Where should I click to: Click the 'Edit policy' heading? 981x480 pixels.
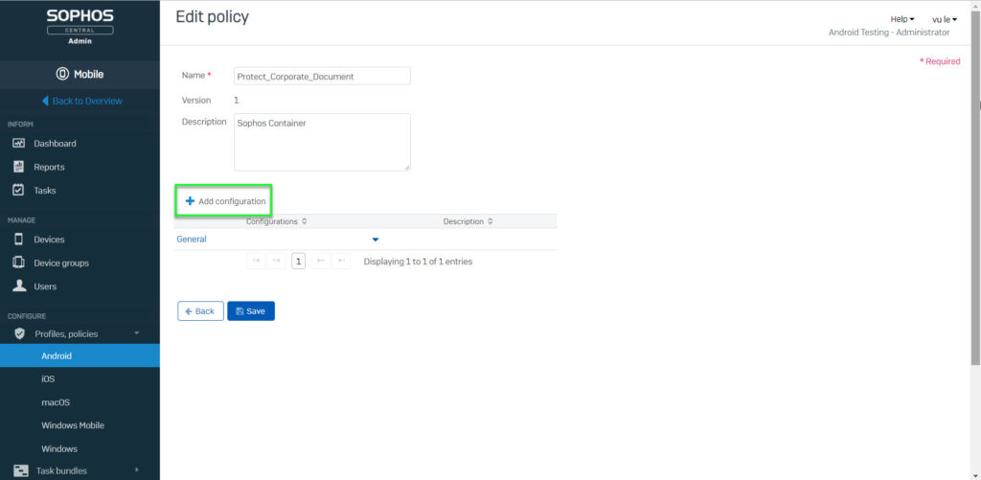pyautogui.click(x=212, y=17)
